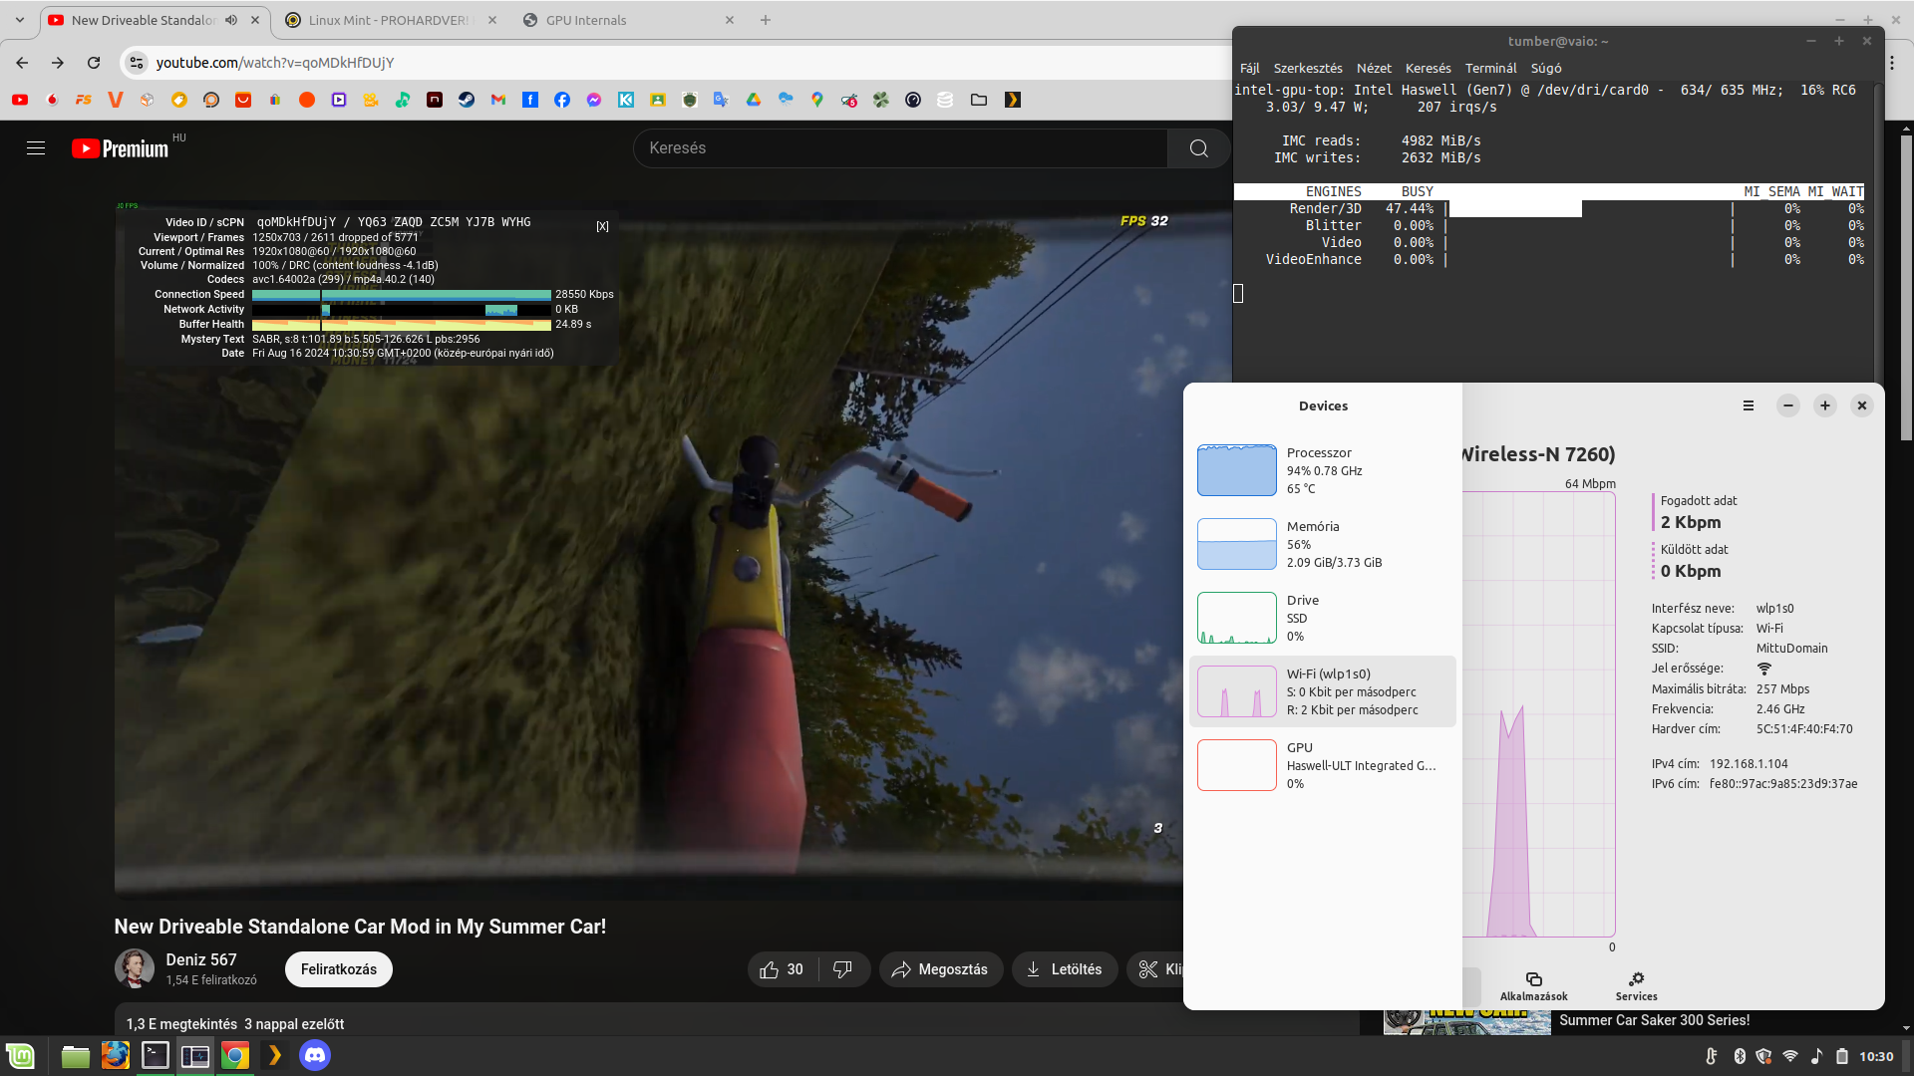Open the Deniz 567 channel name link
Screen dimensions: 1914x1076
(201, 959)
